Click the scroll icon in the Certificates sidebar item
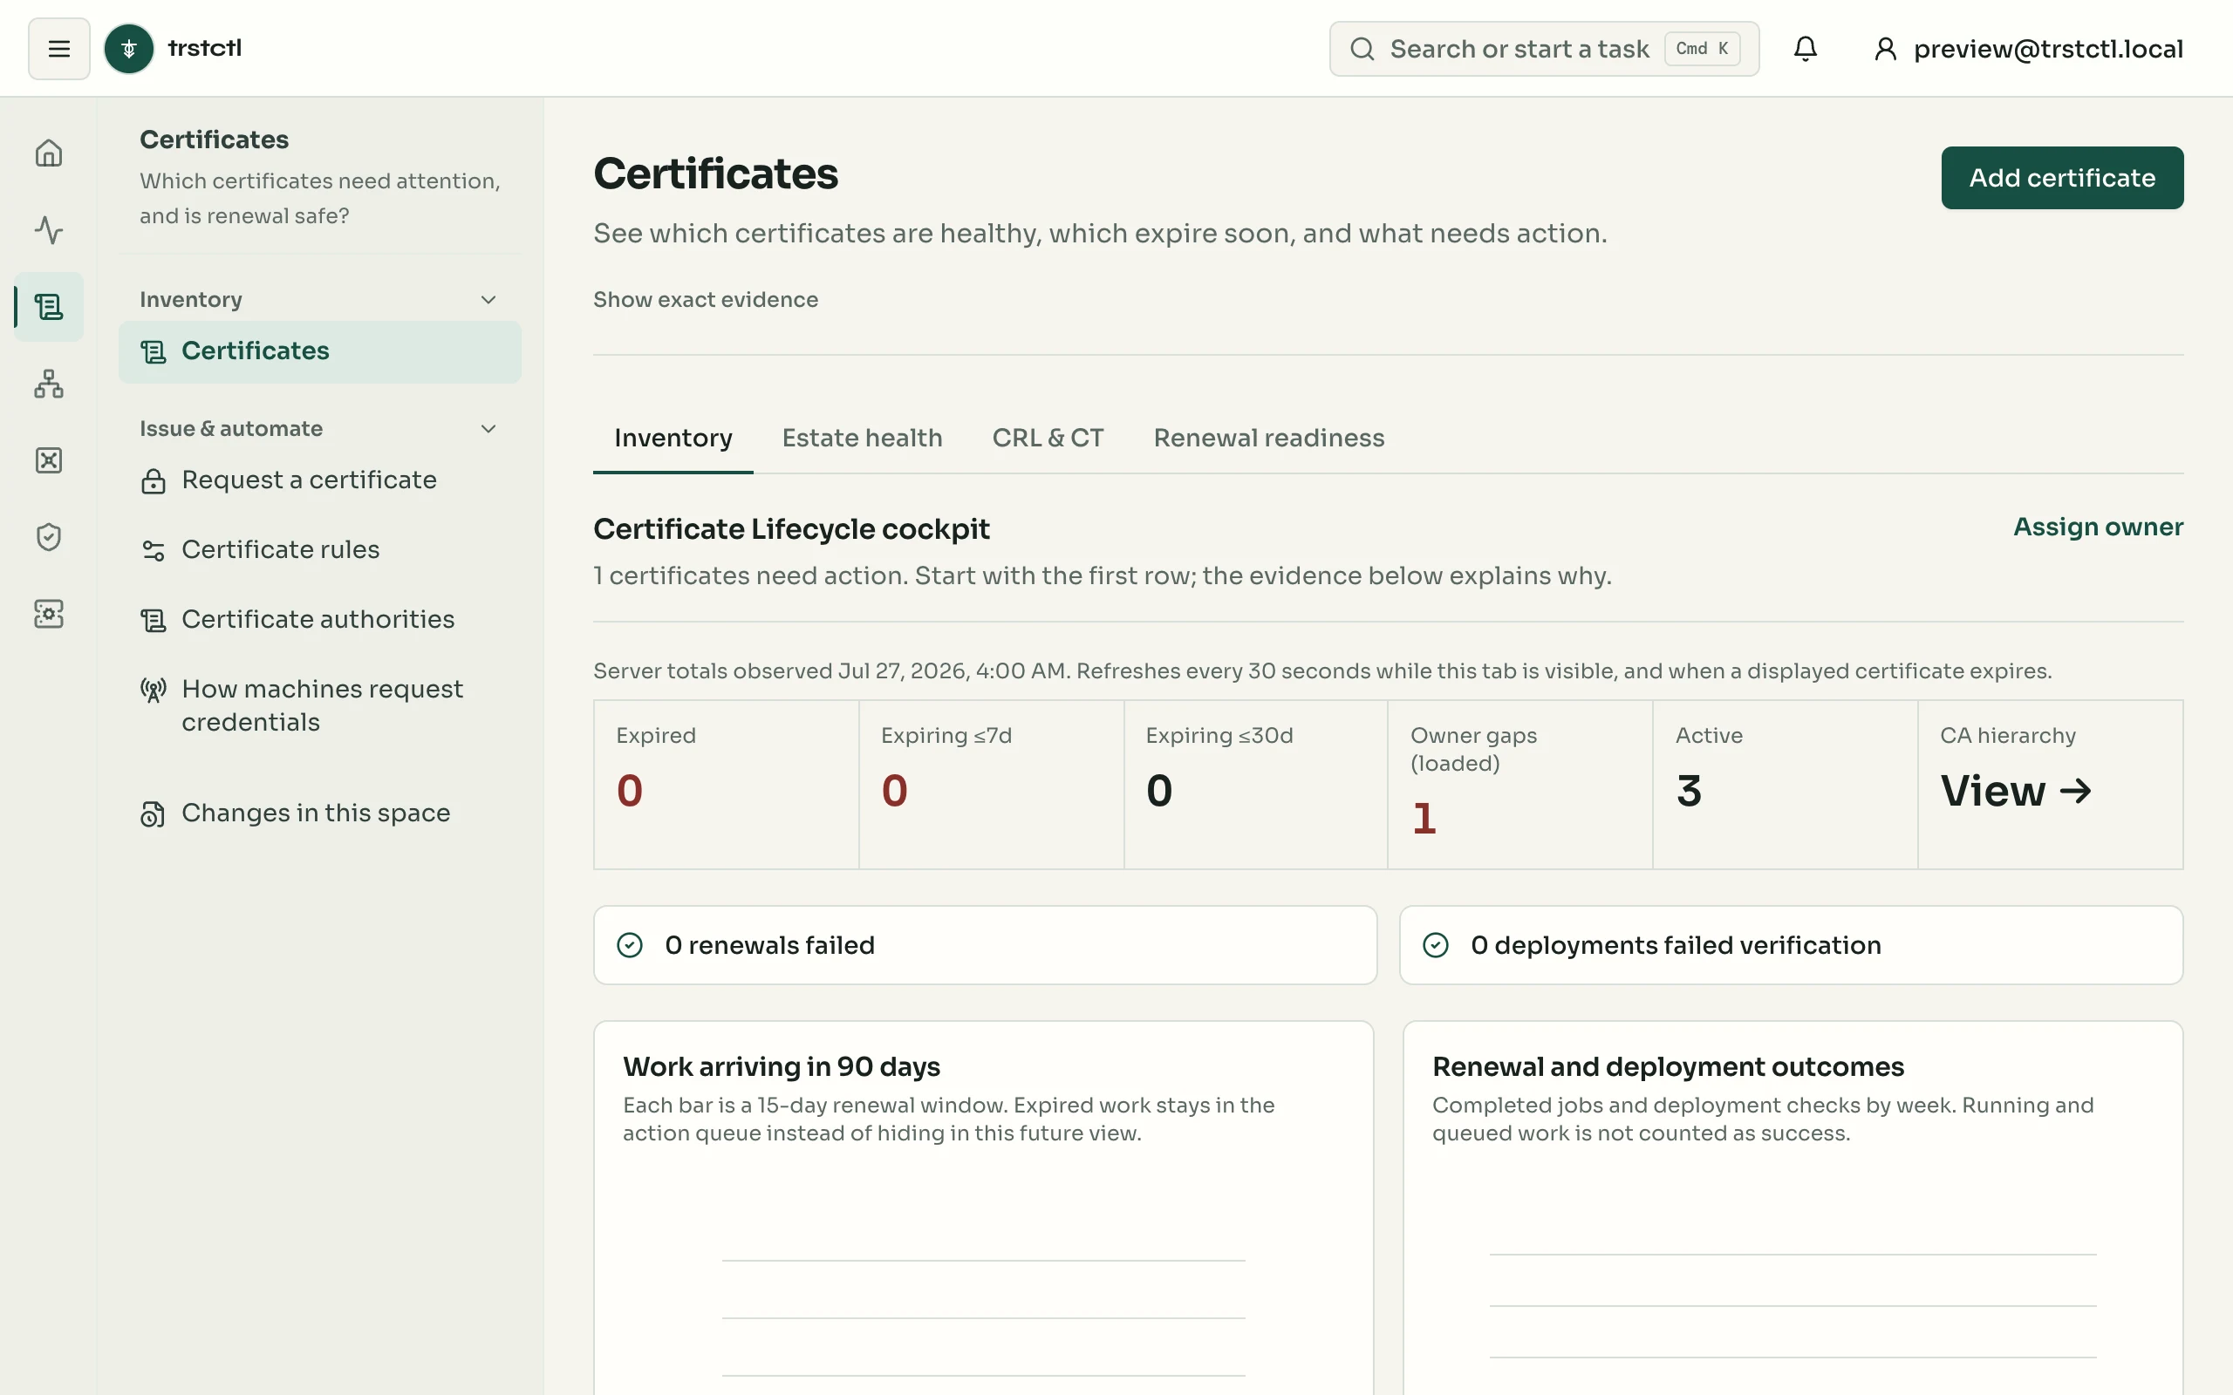 tap(154, 351)
